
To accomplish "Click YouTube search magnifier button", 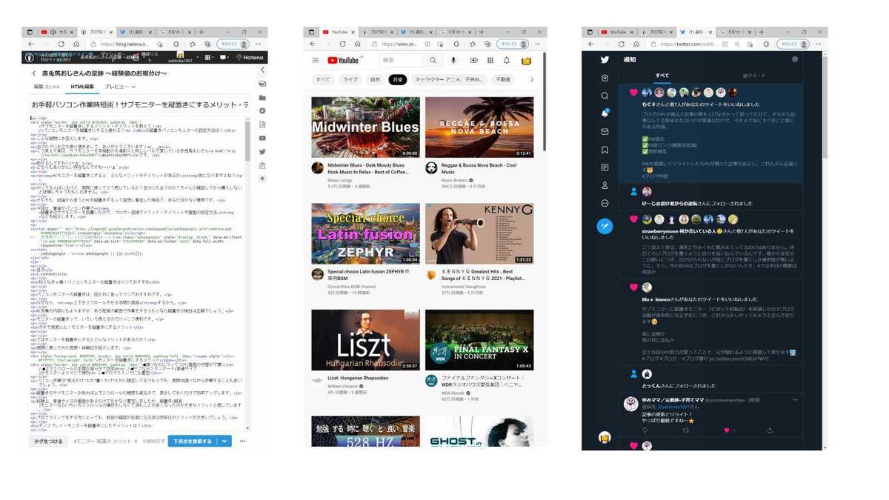I will pyautogui.click(x=433, y=60).
